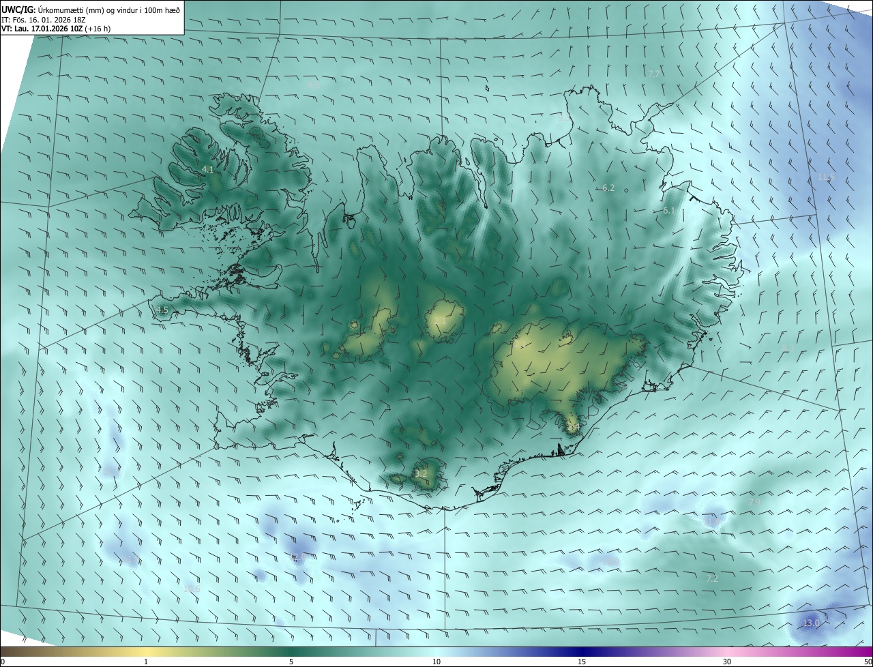This screenshot has width=873, height=667.
Task: Click the 3.2 value label
Action: 421,473
